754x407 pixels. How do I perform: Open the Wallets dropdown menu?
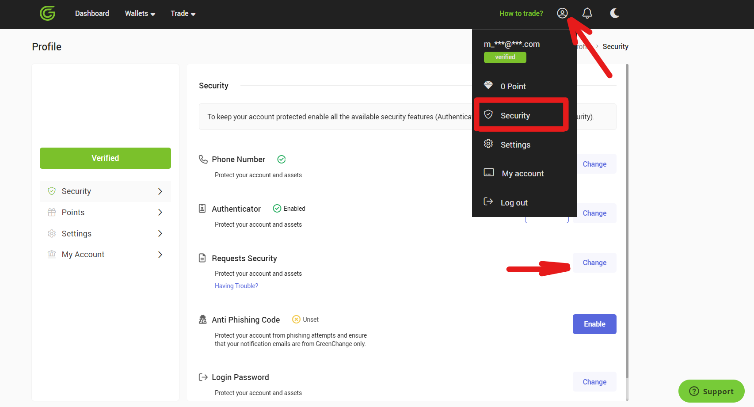[x=140, y=13]
